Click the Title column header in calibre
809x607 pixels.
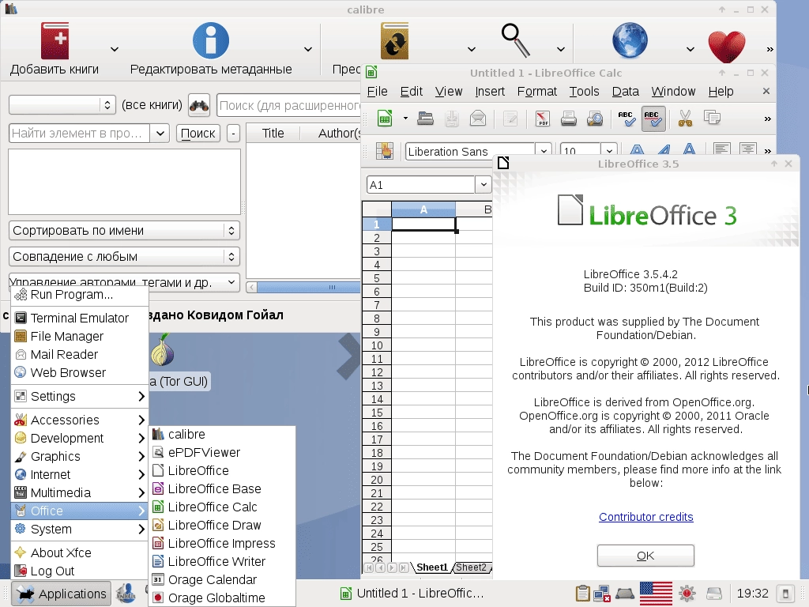click(x=273, y=133)
